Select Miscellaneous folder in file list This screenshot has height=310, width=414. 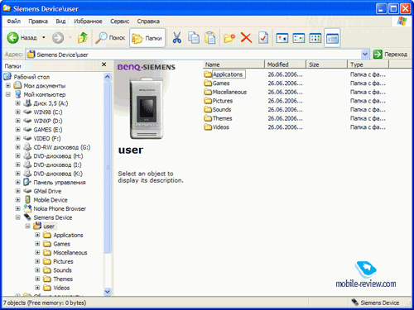(x=229, y=92)
